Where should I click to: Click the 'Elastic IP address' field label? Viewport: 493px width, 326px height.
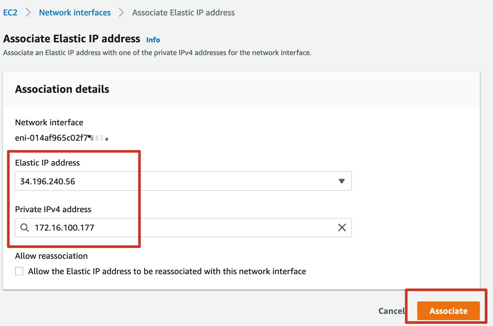click(48, 163)
